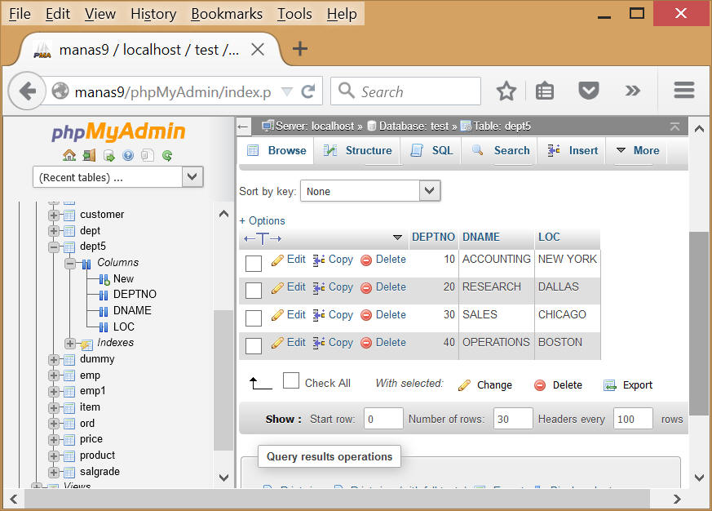
Task: Open the More tab dropdown
Action: (638, 150)
